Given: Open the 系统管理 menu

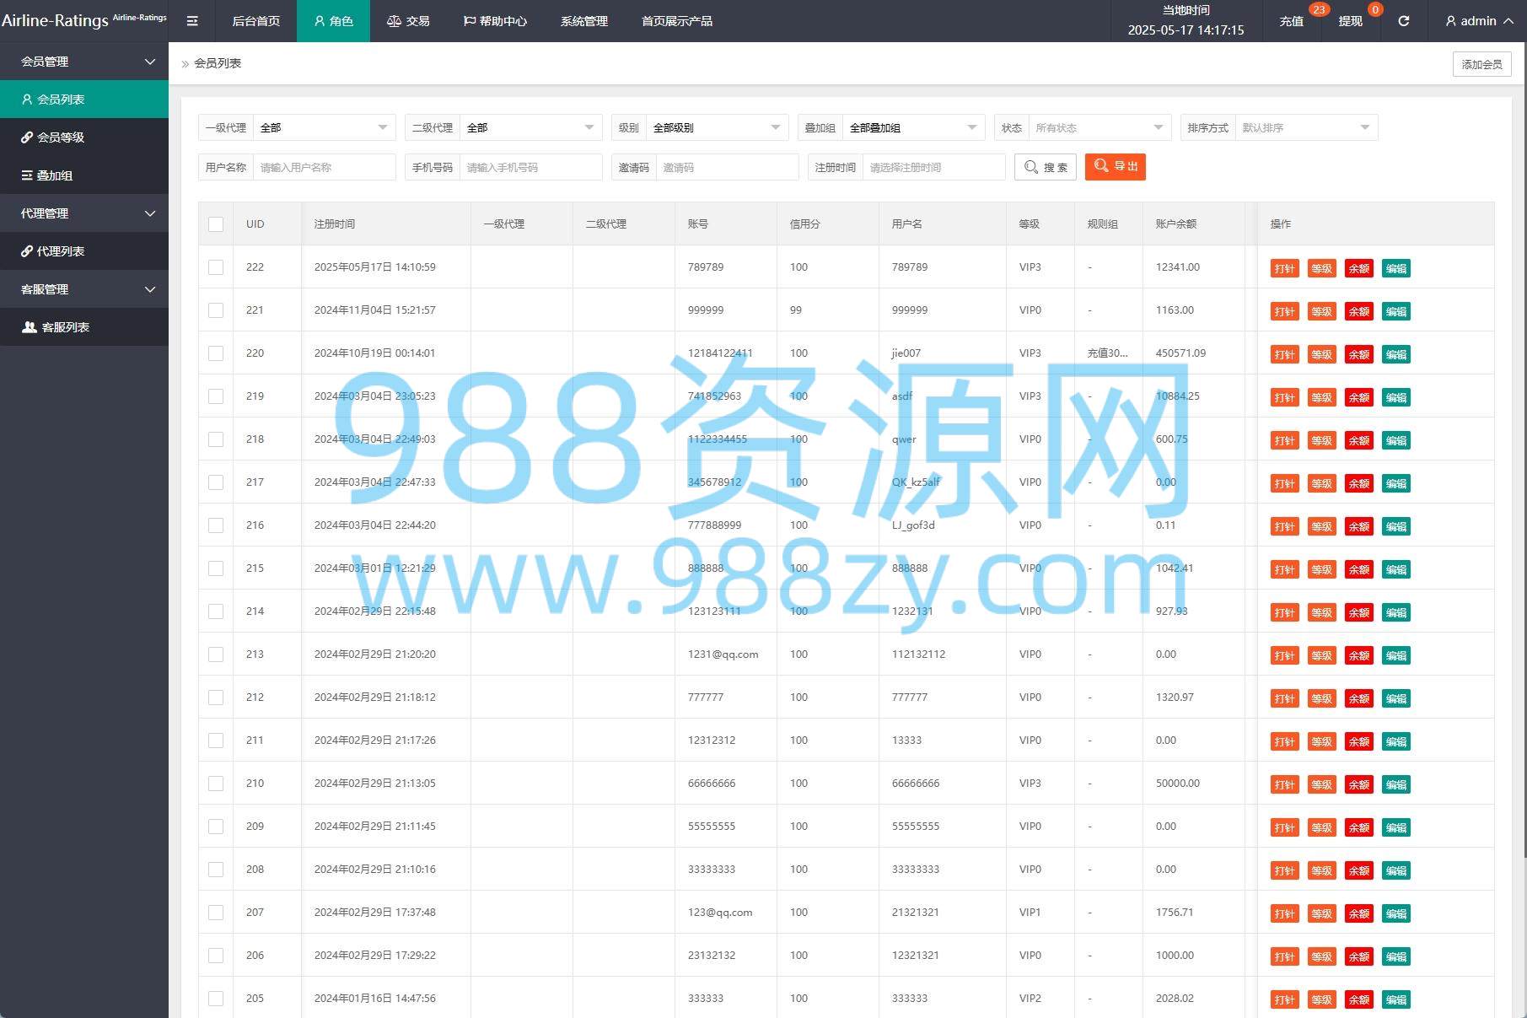Looking at the screenshot, I should pyautogui.click(x=583, y=21).
